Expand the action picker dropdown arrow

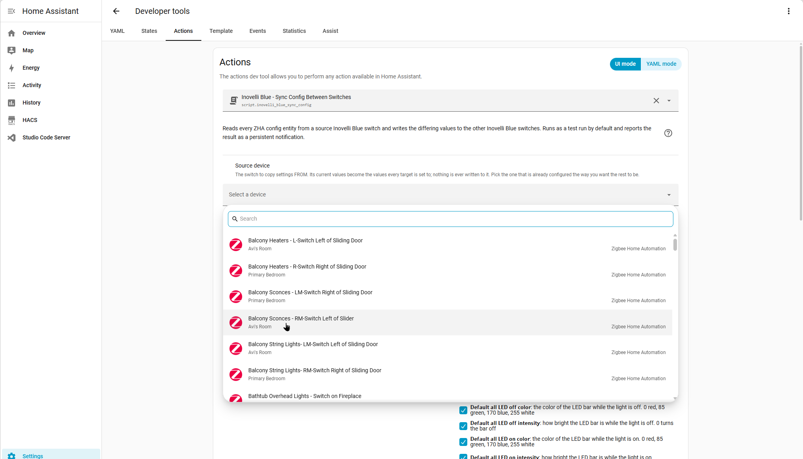tap(669, 101)
